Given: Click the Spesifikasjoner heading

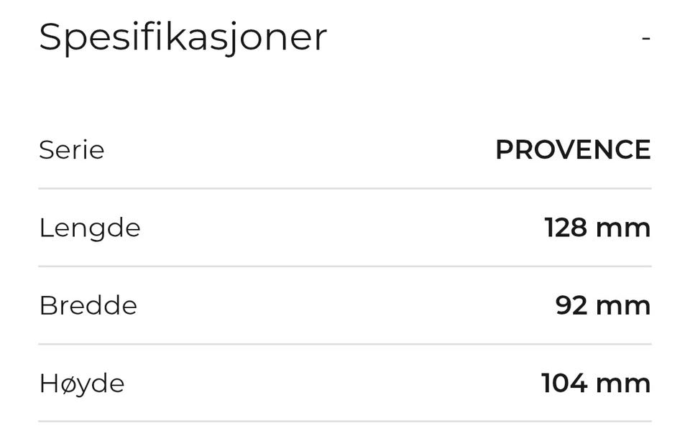Looking at the screenshot, I should coord(183,37).
